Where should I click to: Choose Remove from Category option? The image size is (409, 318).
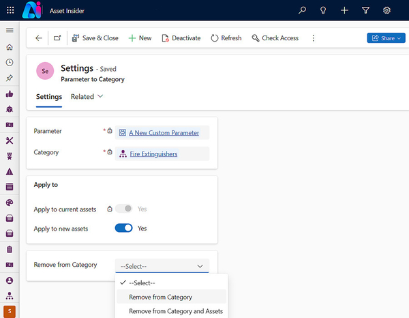(x=171, y=297)
